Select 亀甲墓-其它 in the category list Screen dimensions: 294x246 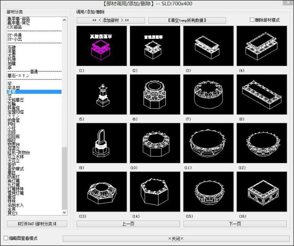18,23
